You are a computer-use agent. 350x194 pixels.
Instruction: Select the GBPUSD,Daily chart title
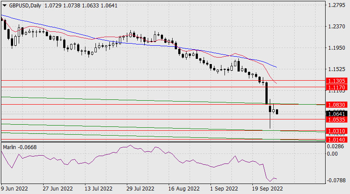tap(25, 6)
